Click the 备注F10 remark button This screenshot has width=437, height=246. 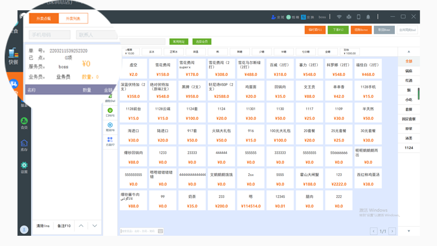pyautogui.click(x=64, y=225)
